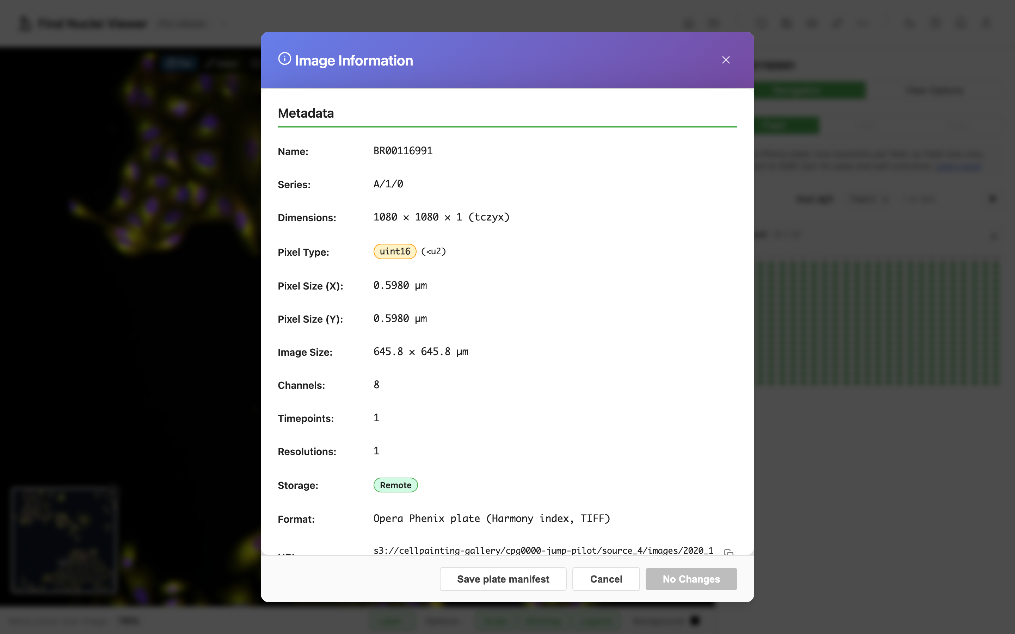Click the dimensions value 1080 × 1080 × 1 (tczyx)
The height and width of the screenshot is (634, 1015).
pos(441,217)
